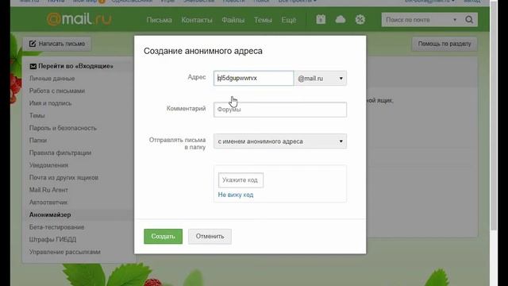508x286 pixels.
Task: Click the search magnifier icon
Action: pyautogui.click(x=469, y=20)
